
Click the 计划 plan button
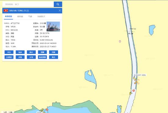31,57
